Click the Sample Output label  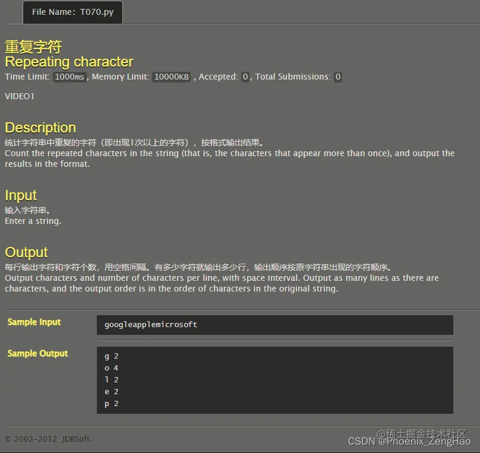click(x=37, y=354)
